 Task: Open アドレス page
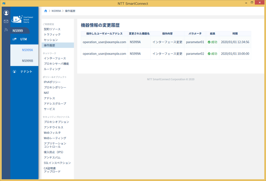pos(49,98)
